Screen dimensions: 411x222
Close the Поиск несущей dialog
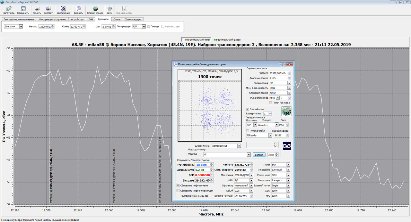click(x=290, y=64)
